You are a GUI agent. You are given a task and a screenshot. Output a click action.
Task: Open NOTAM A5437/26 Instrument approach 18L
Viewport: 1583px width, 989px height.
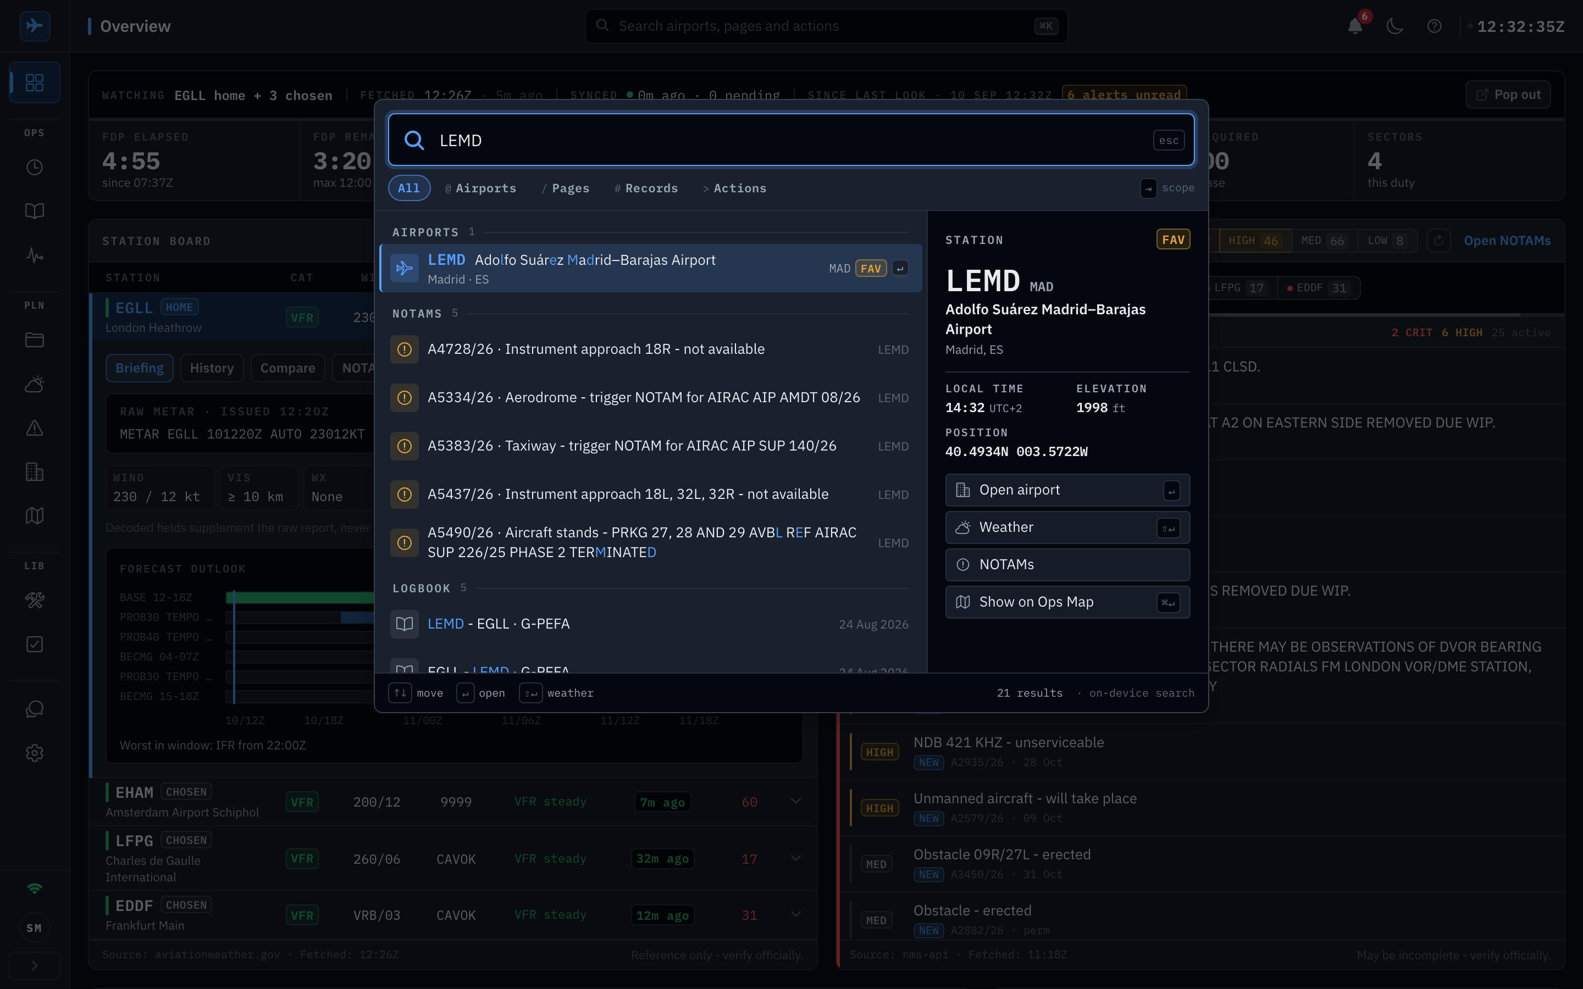651,494
